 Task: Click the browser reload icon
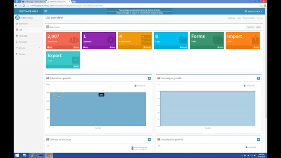click(24, 5)
